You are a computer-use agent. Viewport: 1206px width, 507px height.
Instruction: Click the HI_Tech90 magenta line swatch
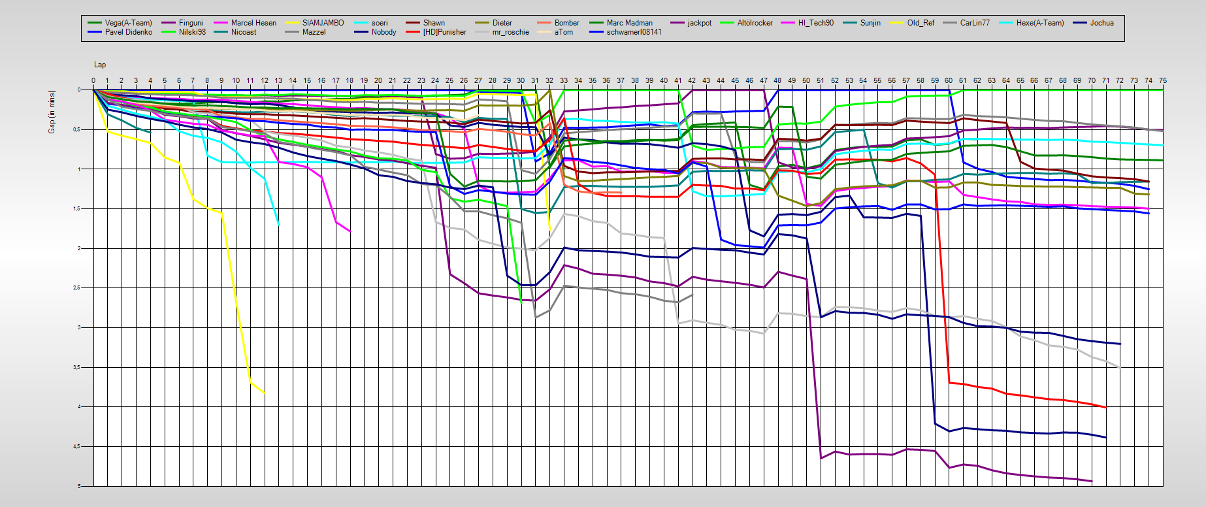(788, 23)
